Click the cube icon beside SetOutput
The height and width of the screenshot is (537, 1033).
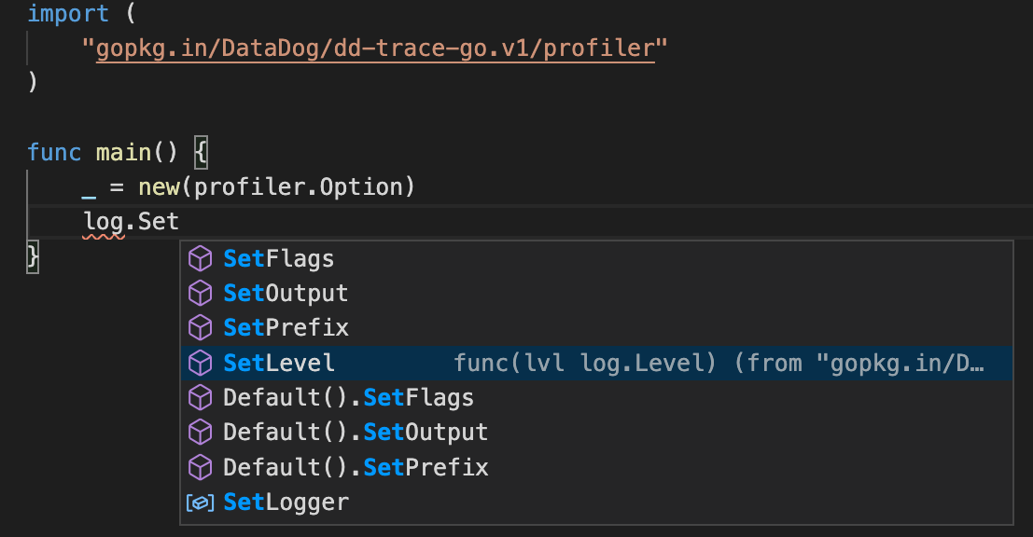(200, 293)
